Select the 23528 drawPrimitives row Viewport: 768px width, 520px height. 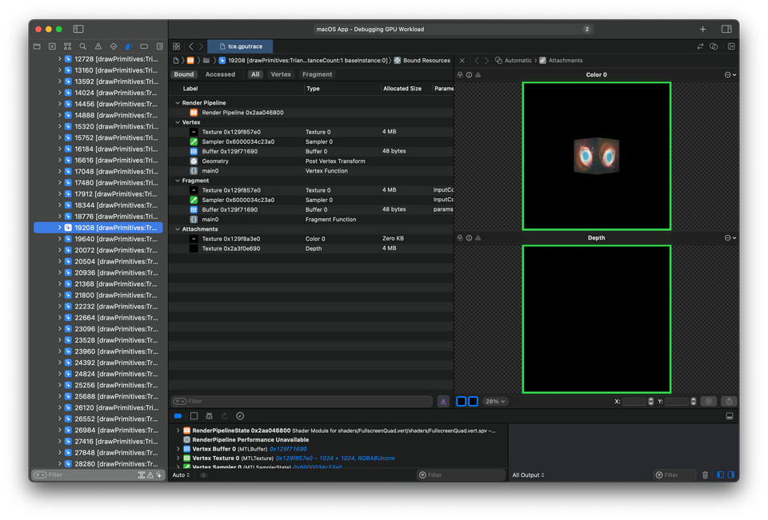coord(98,340)
